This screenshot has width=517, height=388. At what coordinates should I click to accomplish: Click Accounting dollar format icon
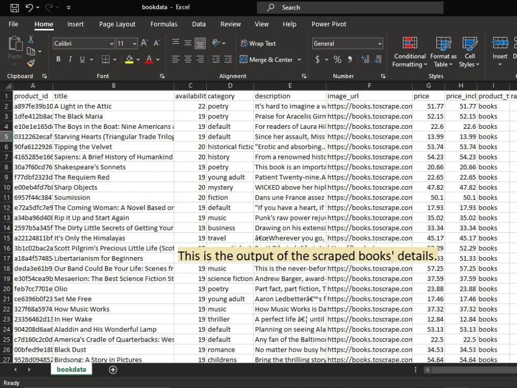pyautogui.click(x=317, y=59)
